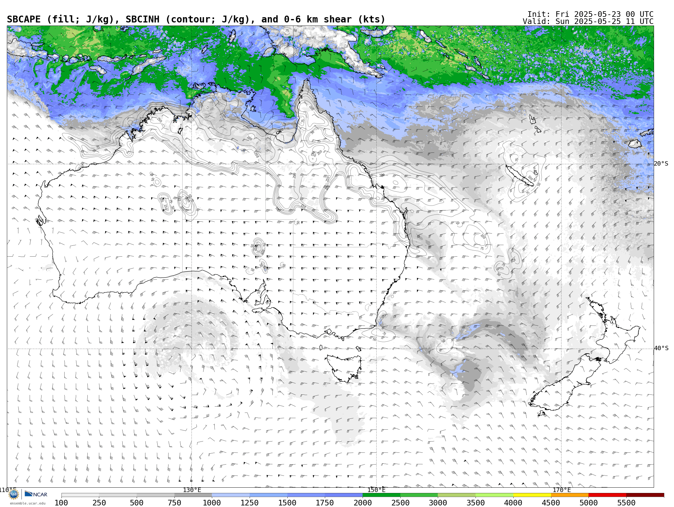Click the dark red colorbar segment above 5500
The height and width of the screenshot is (507, 674).
pos(645,495)
